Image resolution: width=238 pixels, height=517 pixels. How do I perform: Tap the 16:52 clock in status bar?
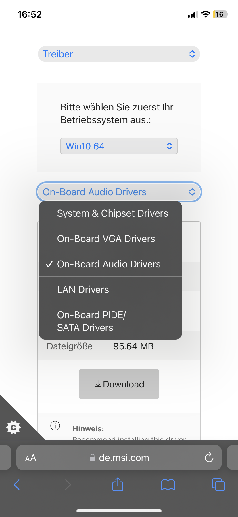30,14
